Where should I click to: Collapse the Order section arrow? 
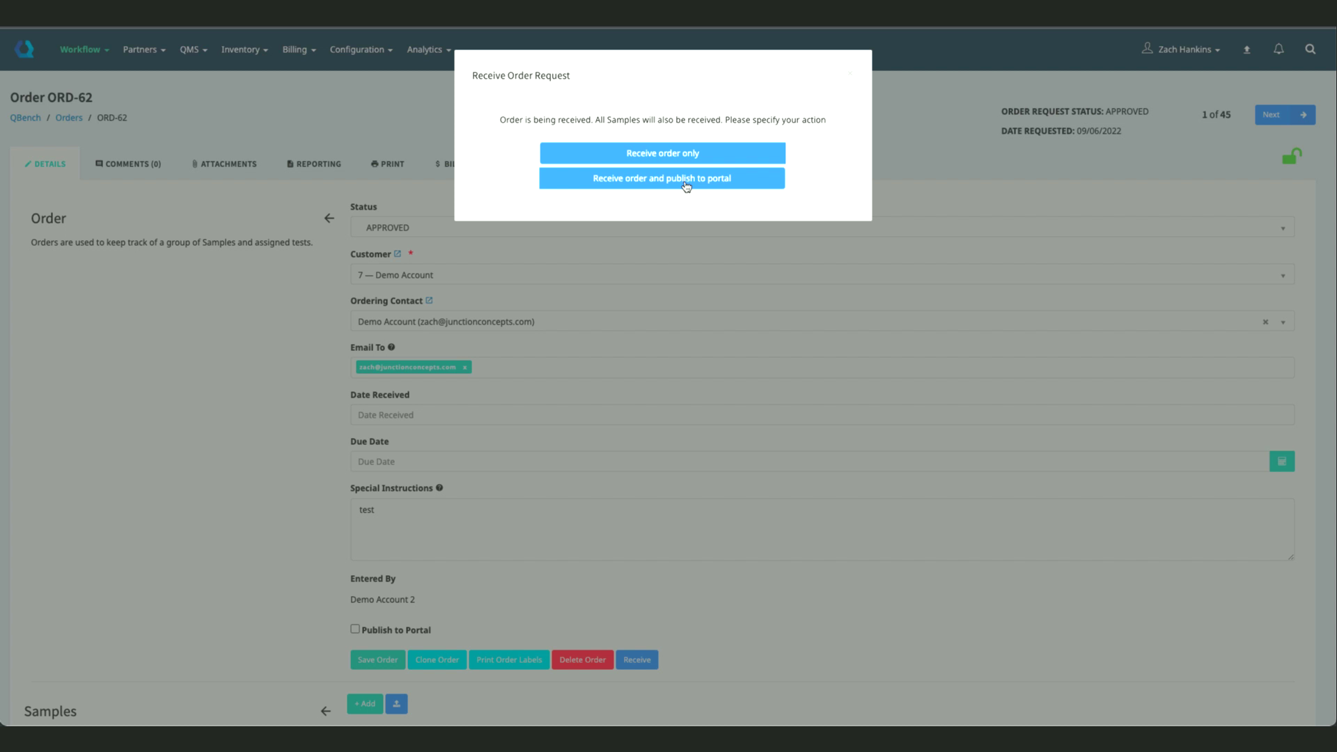click(x=329, y=219)
